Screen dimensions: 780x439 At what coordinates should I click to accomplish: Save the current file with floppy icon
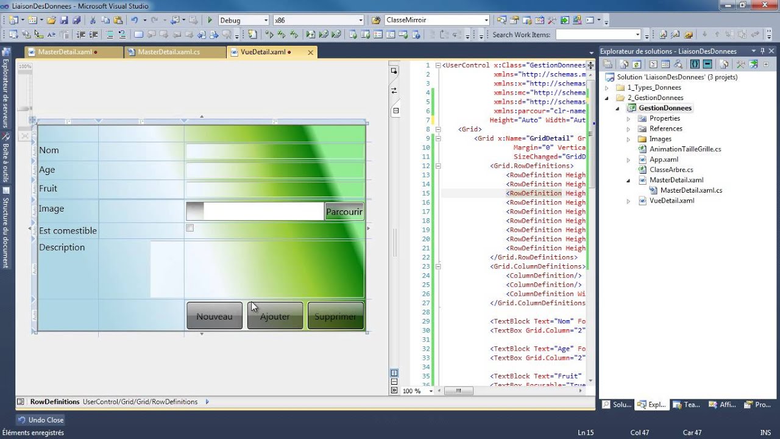64,20
